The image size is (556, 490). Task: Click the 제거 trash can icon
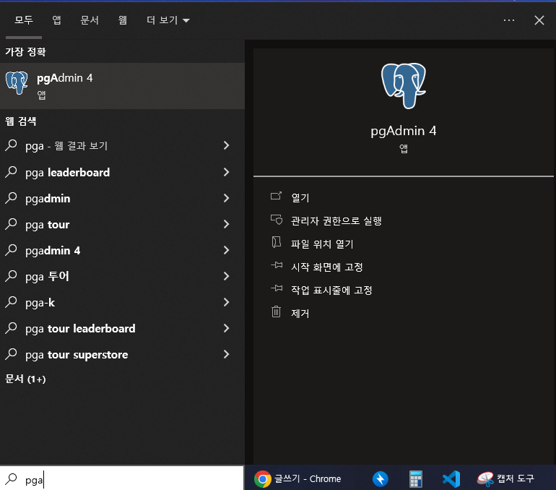pos(277,312)
